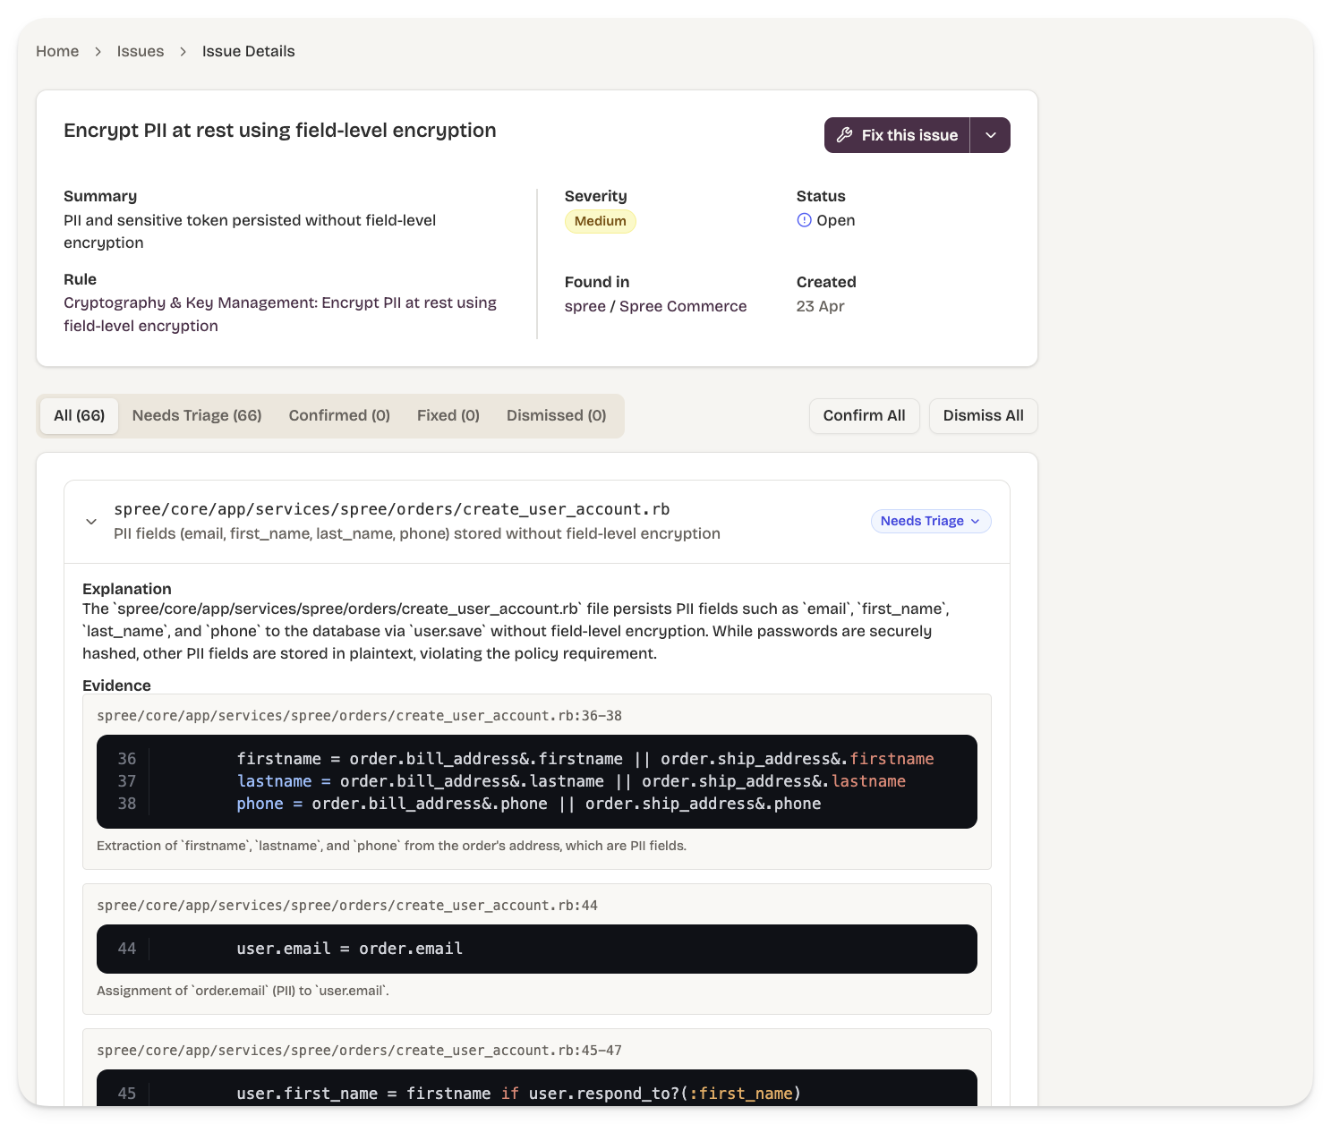
Task: Click the Issue Details breadcrumb text
Action: [248, 51]
